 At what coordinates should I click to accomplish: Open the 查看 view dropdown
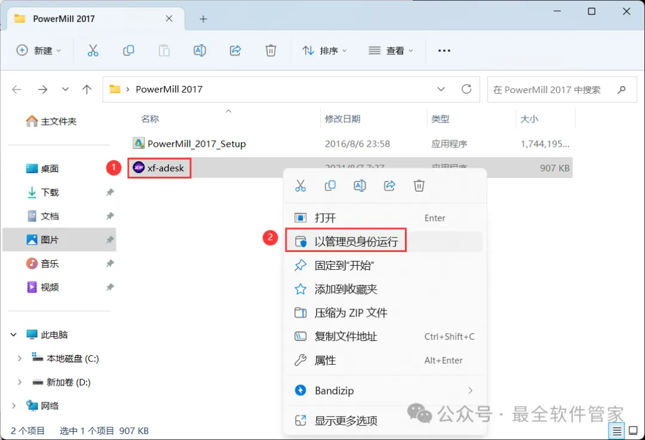click(x=391, y=51)
